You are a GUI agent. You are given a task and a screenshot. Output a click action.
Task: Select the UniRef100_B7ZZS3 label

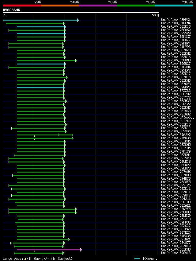(x=176, y=91)
